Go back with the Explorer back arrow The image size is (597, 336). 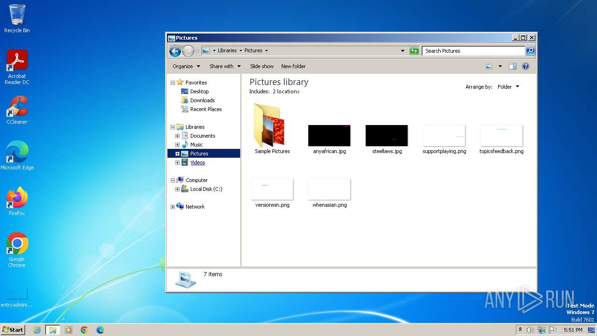click(x=175, y=51)
